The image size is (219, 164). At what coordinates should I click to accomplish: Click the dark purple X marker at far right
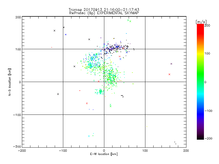171,64
